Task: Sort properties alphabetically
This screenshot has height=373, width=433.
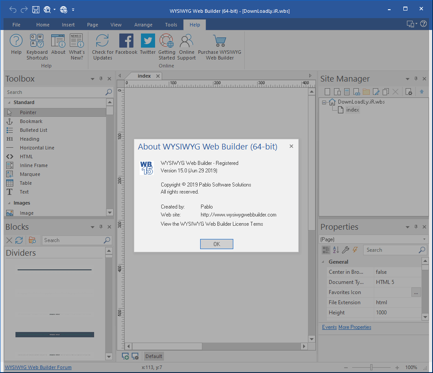Action: coord(336,250)
